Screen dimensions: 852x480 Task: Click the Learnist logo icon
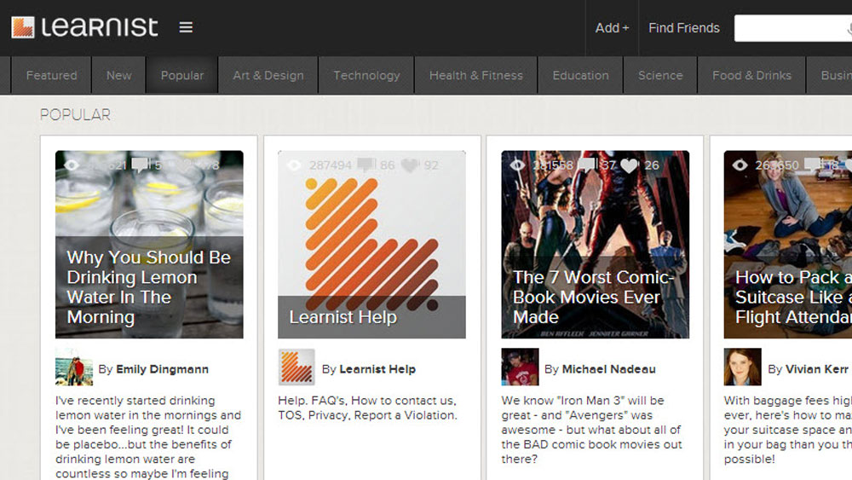pos(23,27)
